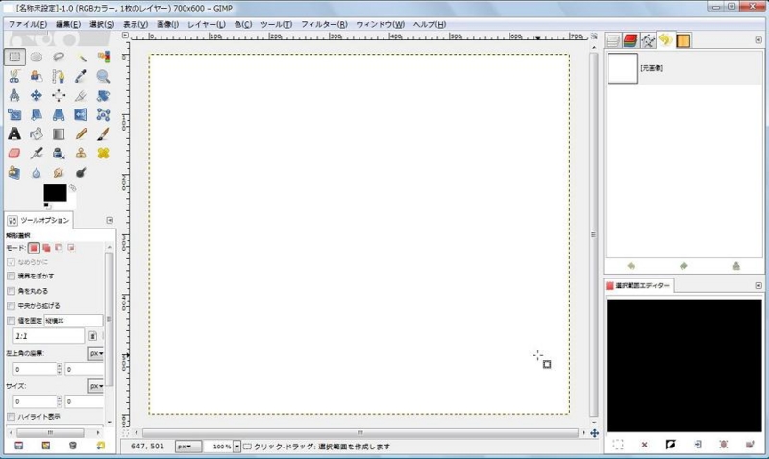Select the Fuzzy Select magic wand tool

coord(81,57)
